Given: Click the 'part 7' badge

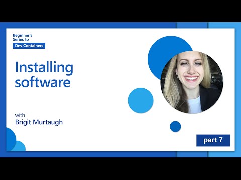Looking at the screenshot, I should [213, 140].
